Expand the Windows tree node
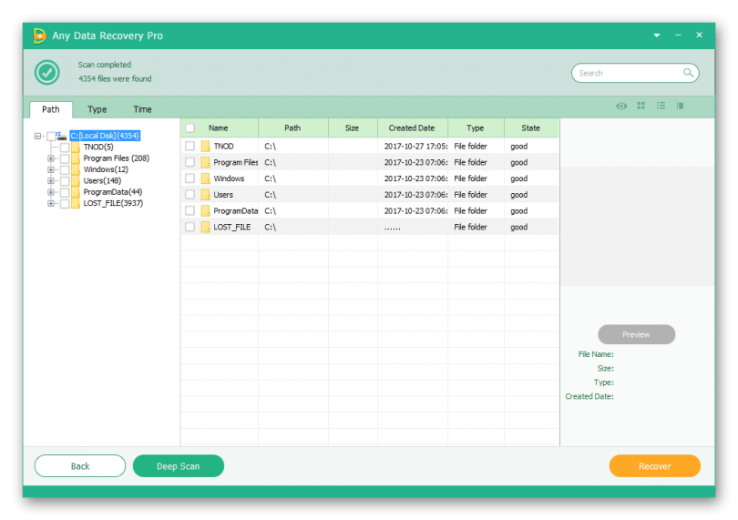This screenshot has height=520, width=738. [x=51, y=170]
